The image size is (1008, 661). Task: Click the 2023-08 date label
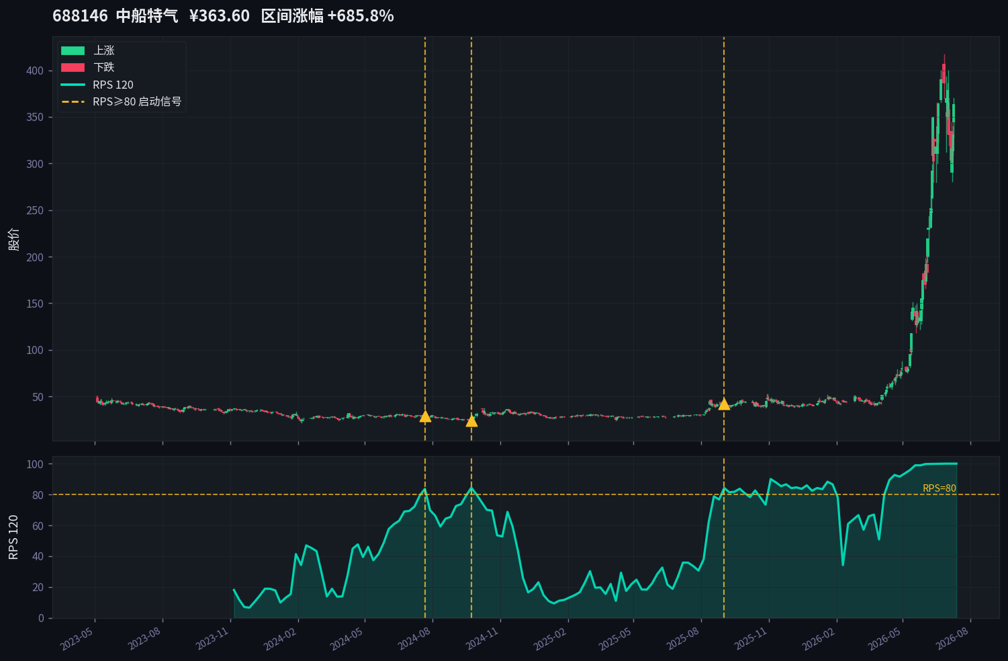point(146,639)
